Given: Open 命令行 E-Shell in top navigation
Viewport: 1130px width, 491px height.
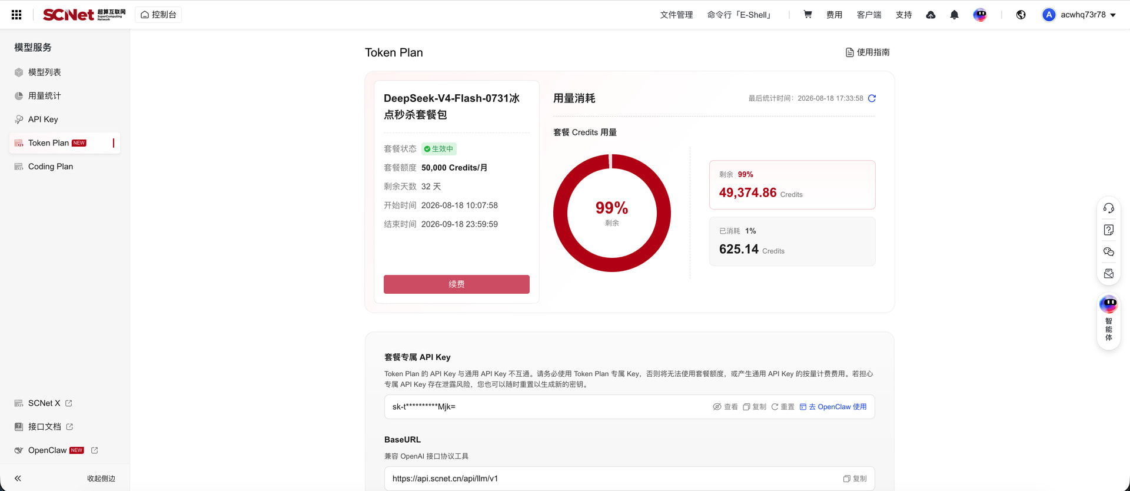Looking at the screenshot, I should [740, 15].
